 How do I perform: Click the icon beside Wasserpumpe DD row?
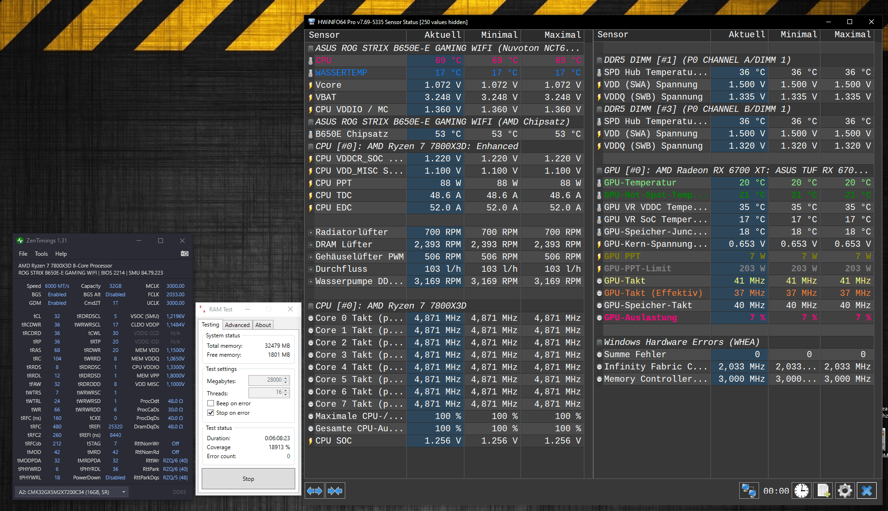pos(310,282)
